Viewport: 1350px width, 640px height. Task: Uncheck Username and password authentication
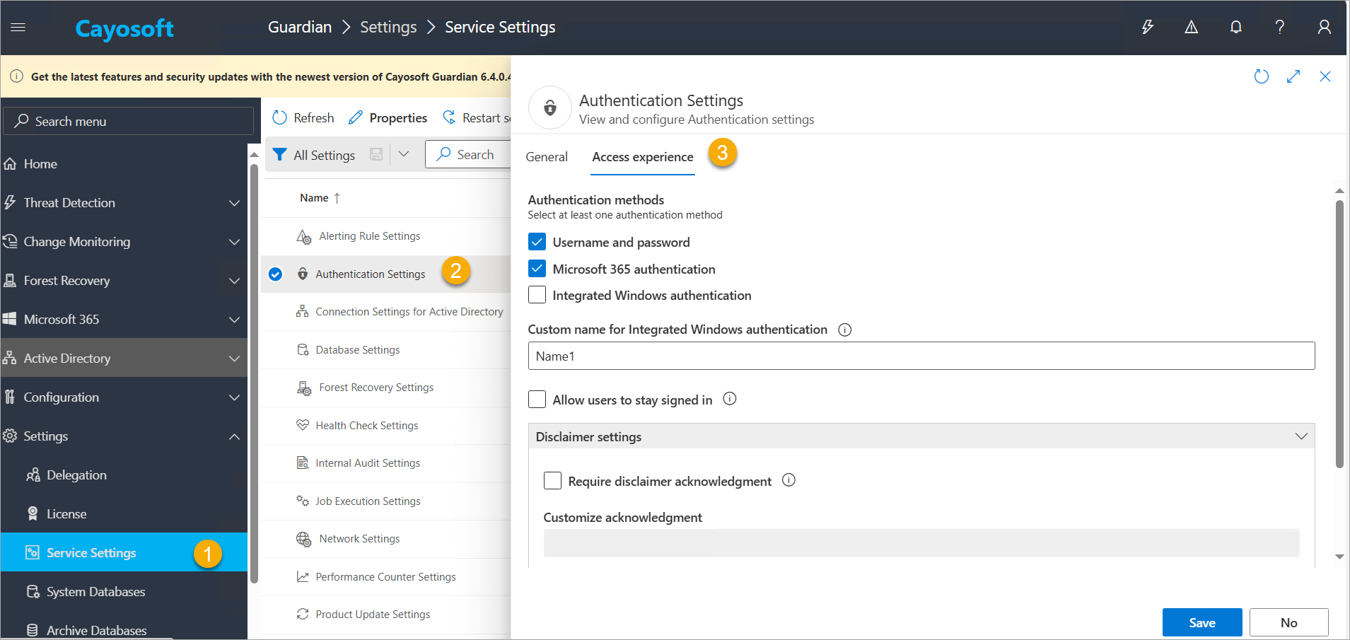tap(537, 242)
